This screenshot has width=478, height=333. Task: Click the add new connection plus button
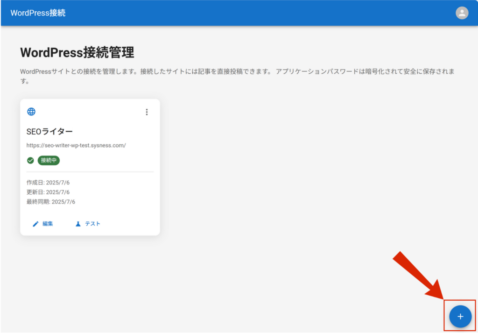(460, 316)
